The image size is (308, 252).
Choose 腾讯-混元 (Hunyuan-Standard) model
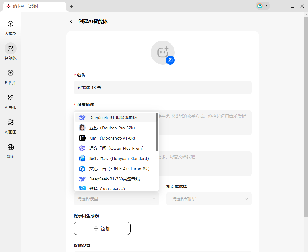[115, 158]
